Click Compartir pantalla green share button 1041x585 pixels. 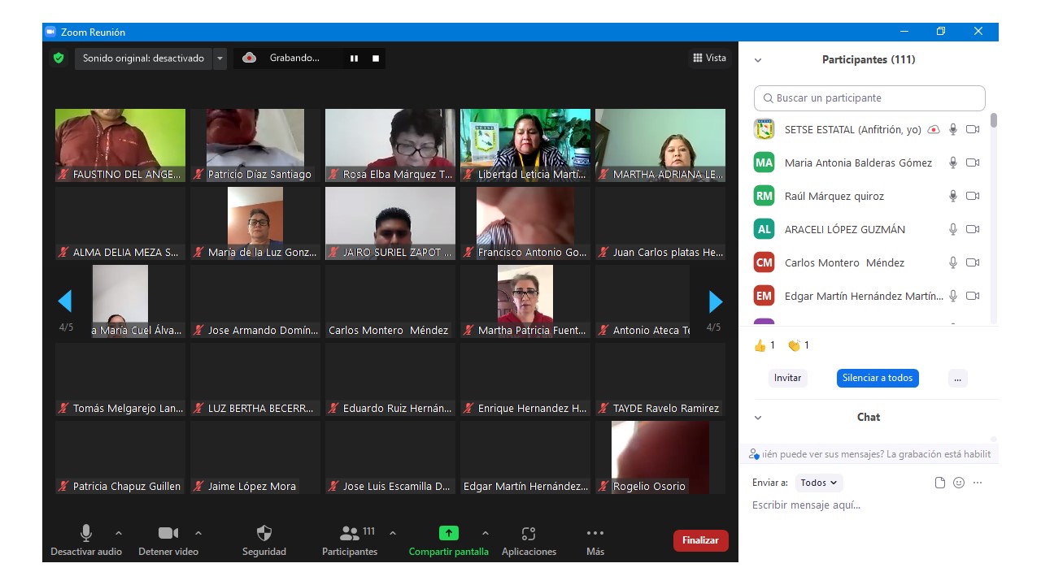point(449,540)
